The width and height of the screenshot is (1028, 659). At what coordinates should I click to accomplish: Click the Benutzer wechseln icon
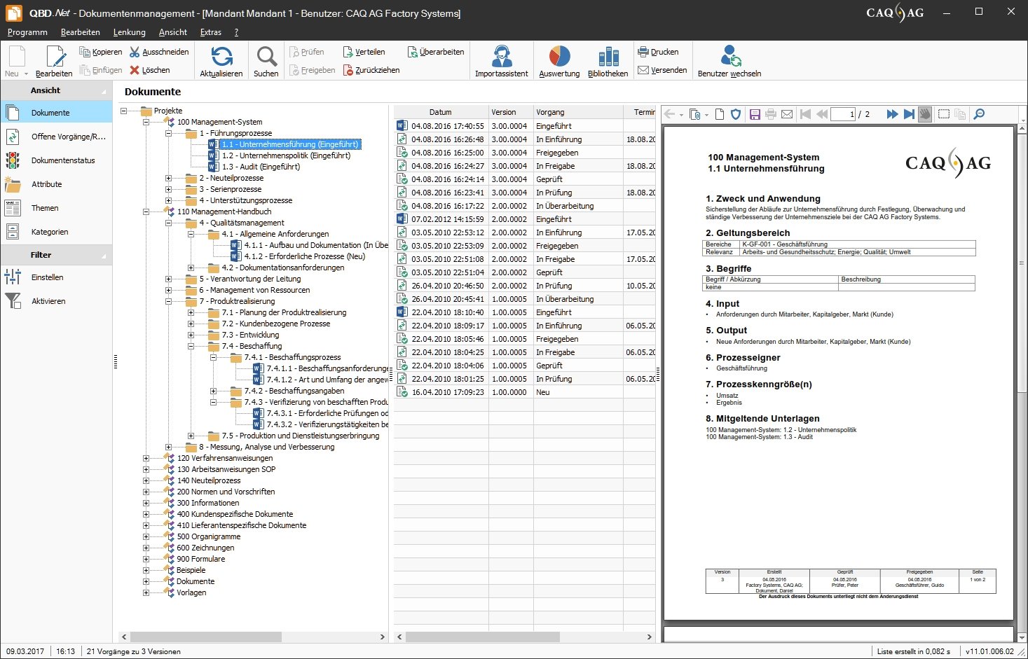(729, 57)
